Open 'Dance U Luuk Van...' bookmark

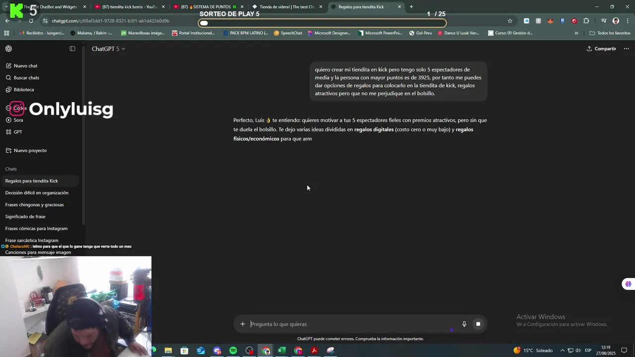pos(458,33)
